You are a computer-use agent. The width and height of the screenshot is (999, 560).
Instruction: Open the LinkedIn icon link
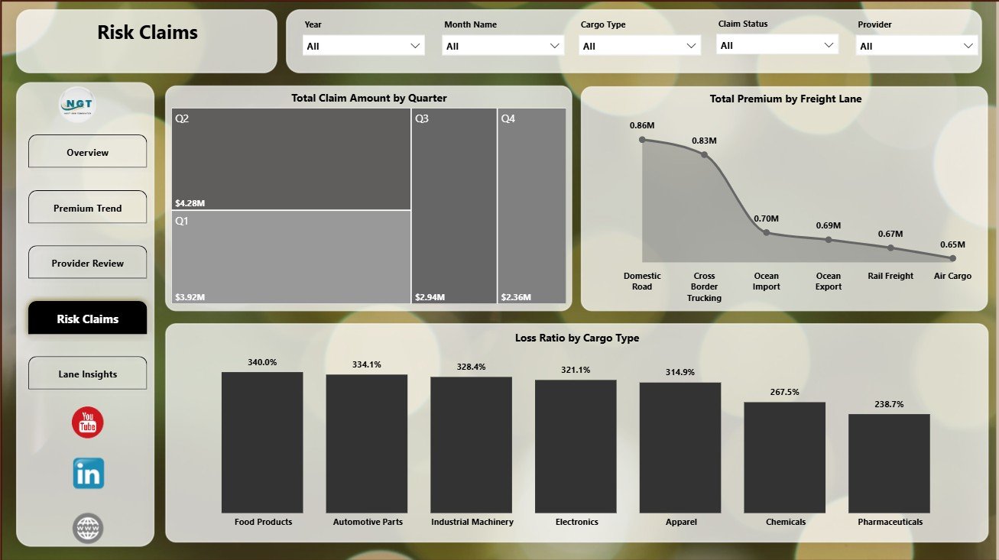point(89,474)
